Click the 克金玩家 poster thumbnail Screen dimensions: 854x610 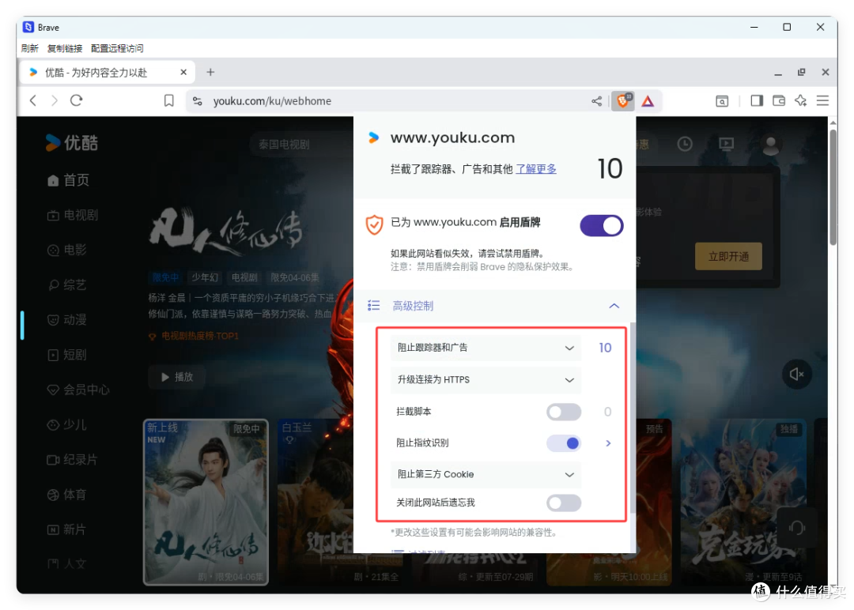click(743, 502)
